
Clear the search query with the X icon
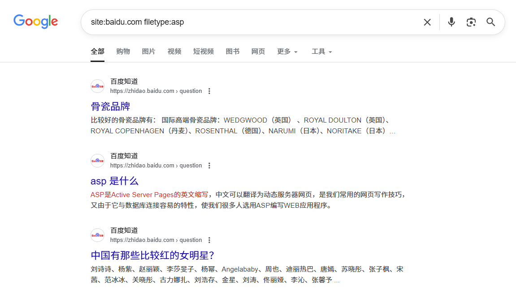tap(427, 22)
